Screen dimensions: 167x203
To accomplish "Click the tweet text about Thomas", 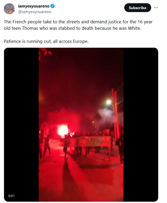I will click(x=78, y=25).
